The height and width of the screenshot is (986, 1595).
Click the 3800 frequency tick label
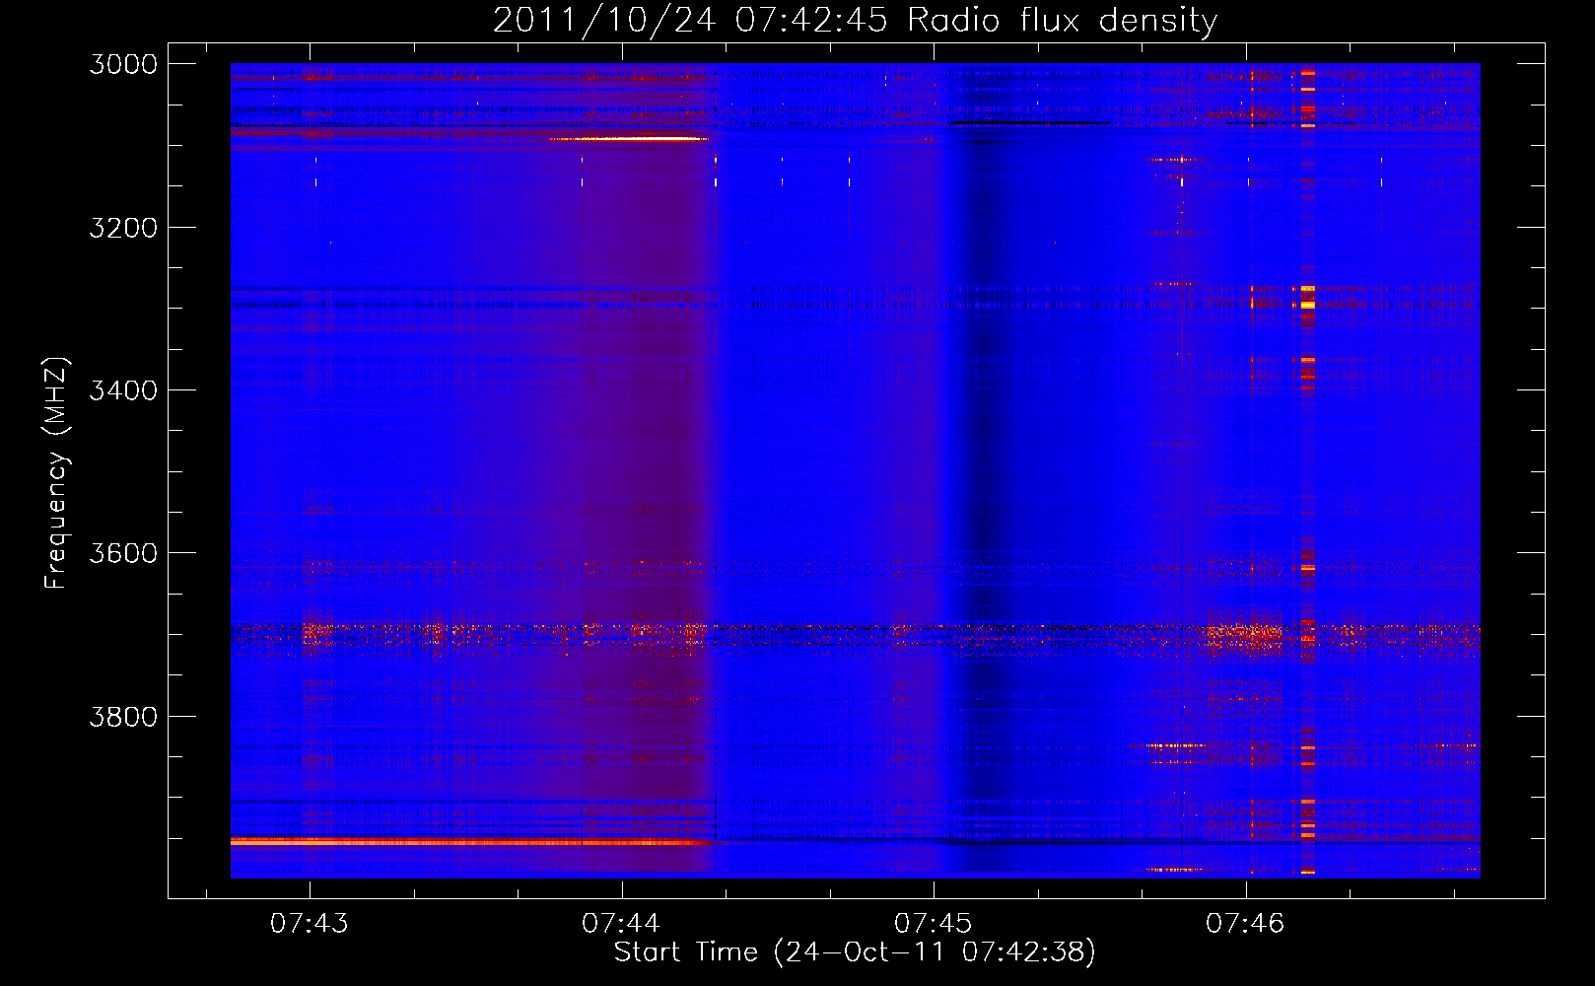tap(123, 716)
